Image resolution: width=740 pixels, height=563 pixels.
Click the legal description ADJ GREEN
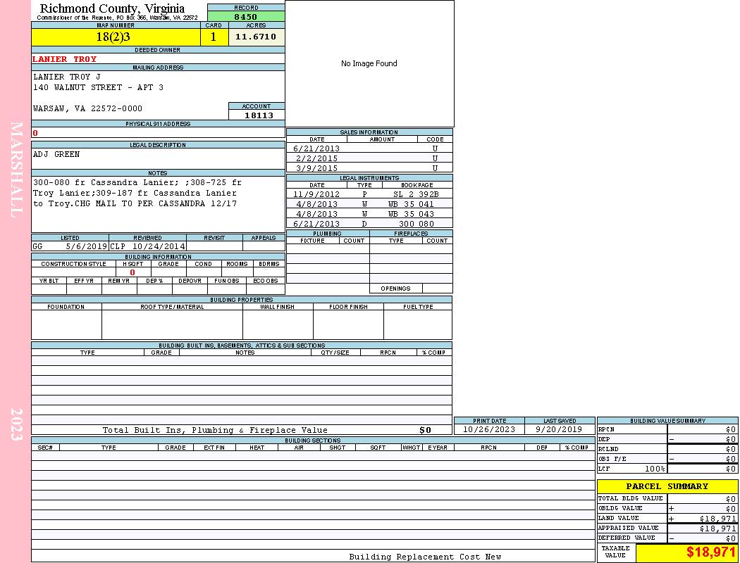(56, 154)
